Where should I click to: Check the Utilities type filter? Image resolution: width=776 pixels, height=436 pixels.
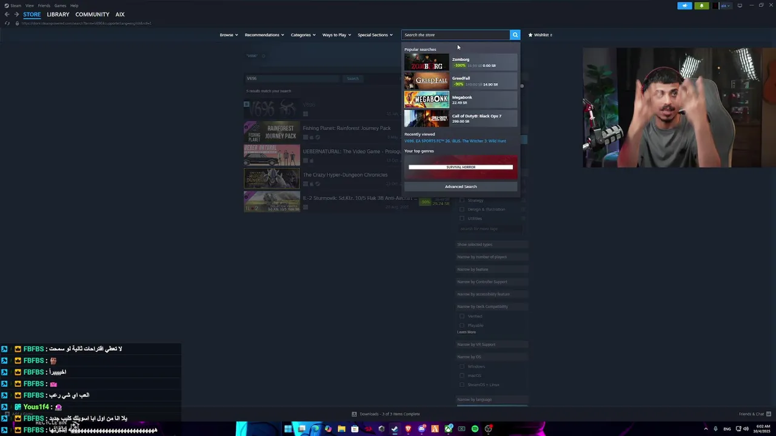click(462, 218)
